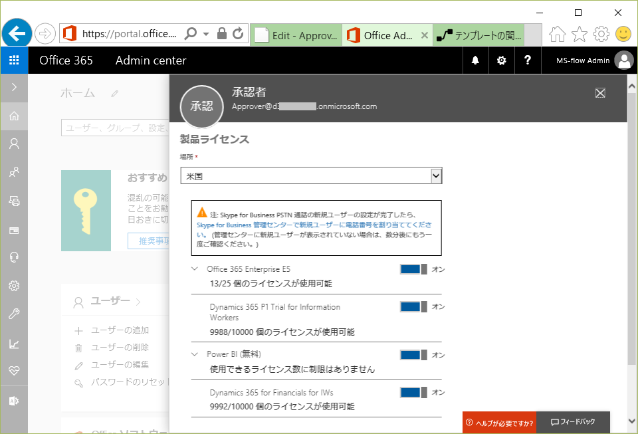Switch to the Office Ad... tab
This screenshot has width=638, height=434.
tap(387, 35)
